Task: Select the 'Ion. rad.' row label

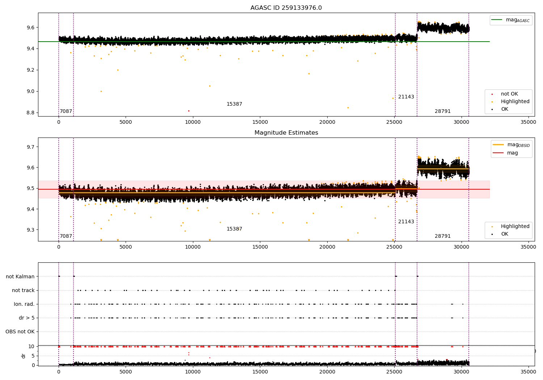Action: click(24, 304)
